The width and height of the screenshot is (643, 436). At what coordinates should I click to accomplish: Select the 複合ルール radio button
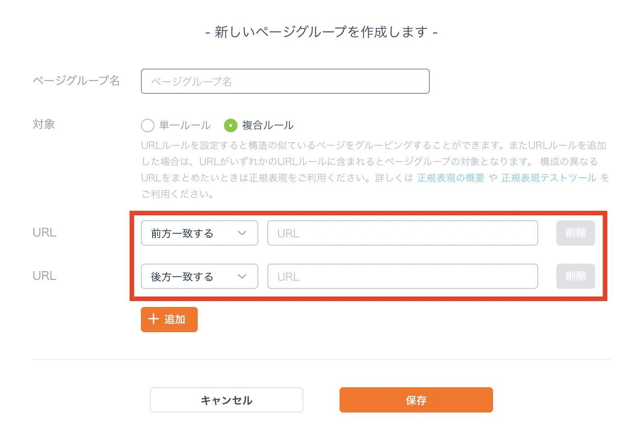pyautogui.click(x=231, y=125)
